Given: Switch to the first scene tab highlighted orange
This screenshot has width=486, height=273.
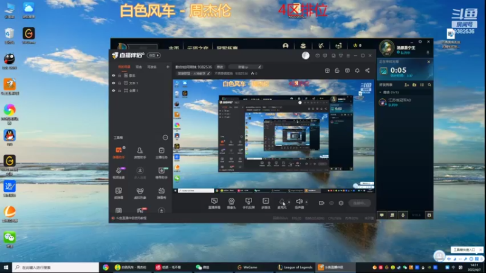Looking at the screenshot, I should pos(124,67).
